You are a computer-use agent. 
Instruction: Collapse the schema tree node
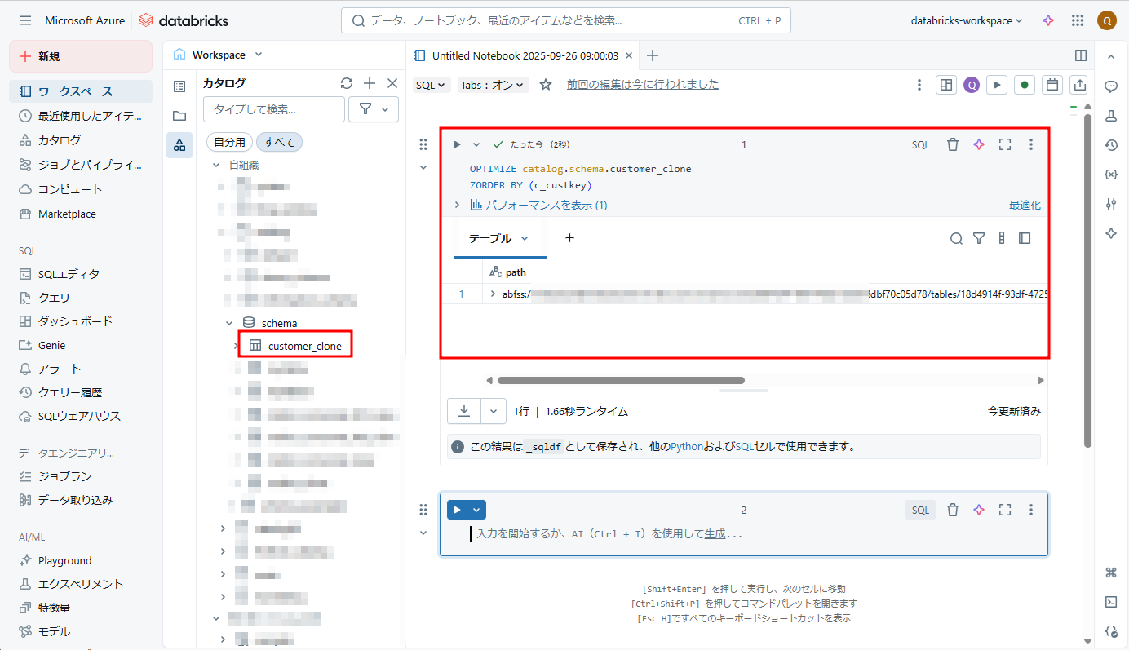tap(230, 324)
